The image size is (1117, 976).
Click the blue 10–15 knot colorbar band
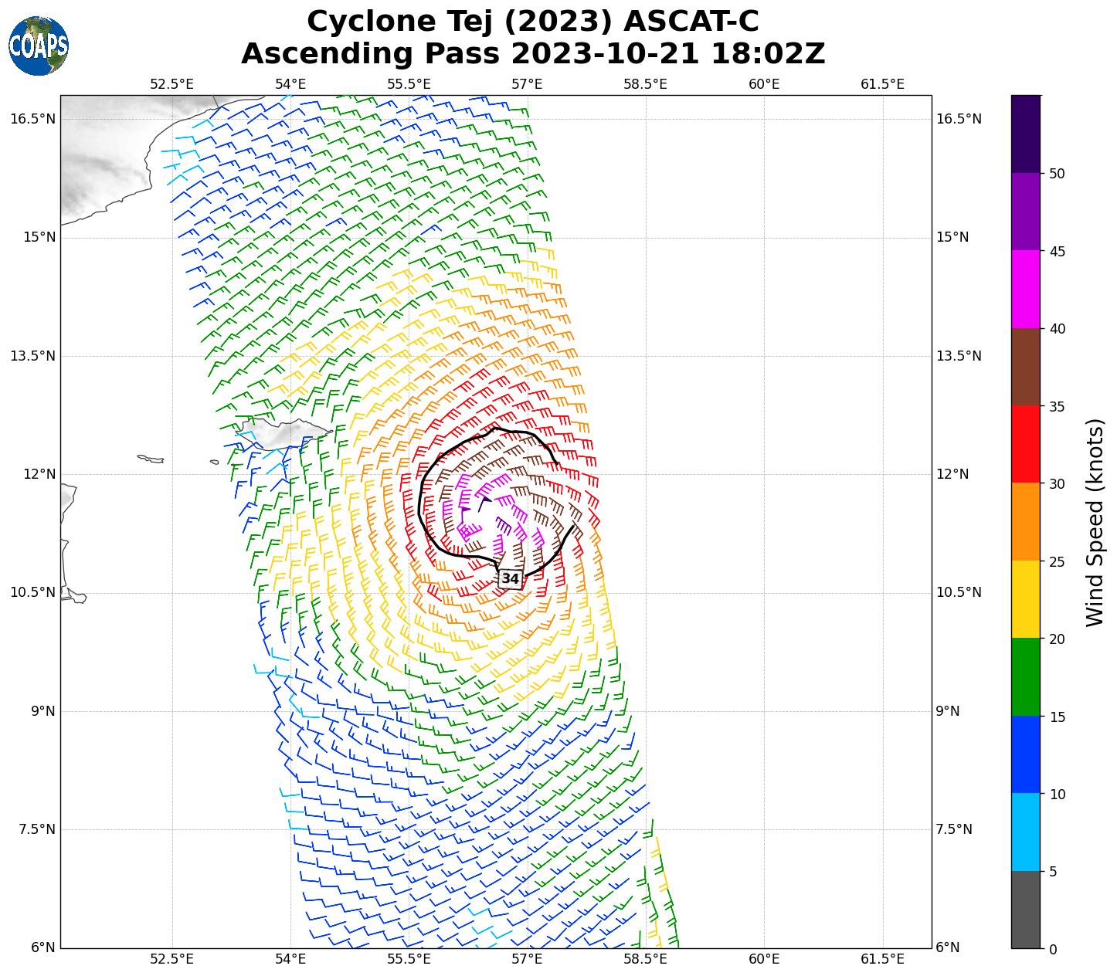click(1026, 754)
